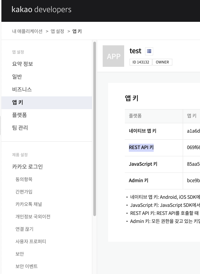Click note about Admin 키 권한
Viewport: 200px width, 274px height.
(x=165, y=221)
